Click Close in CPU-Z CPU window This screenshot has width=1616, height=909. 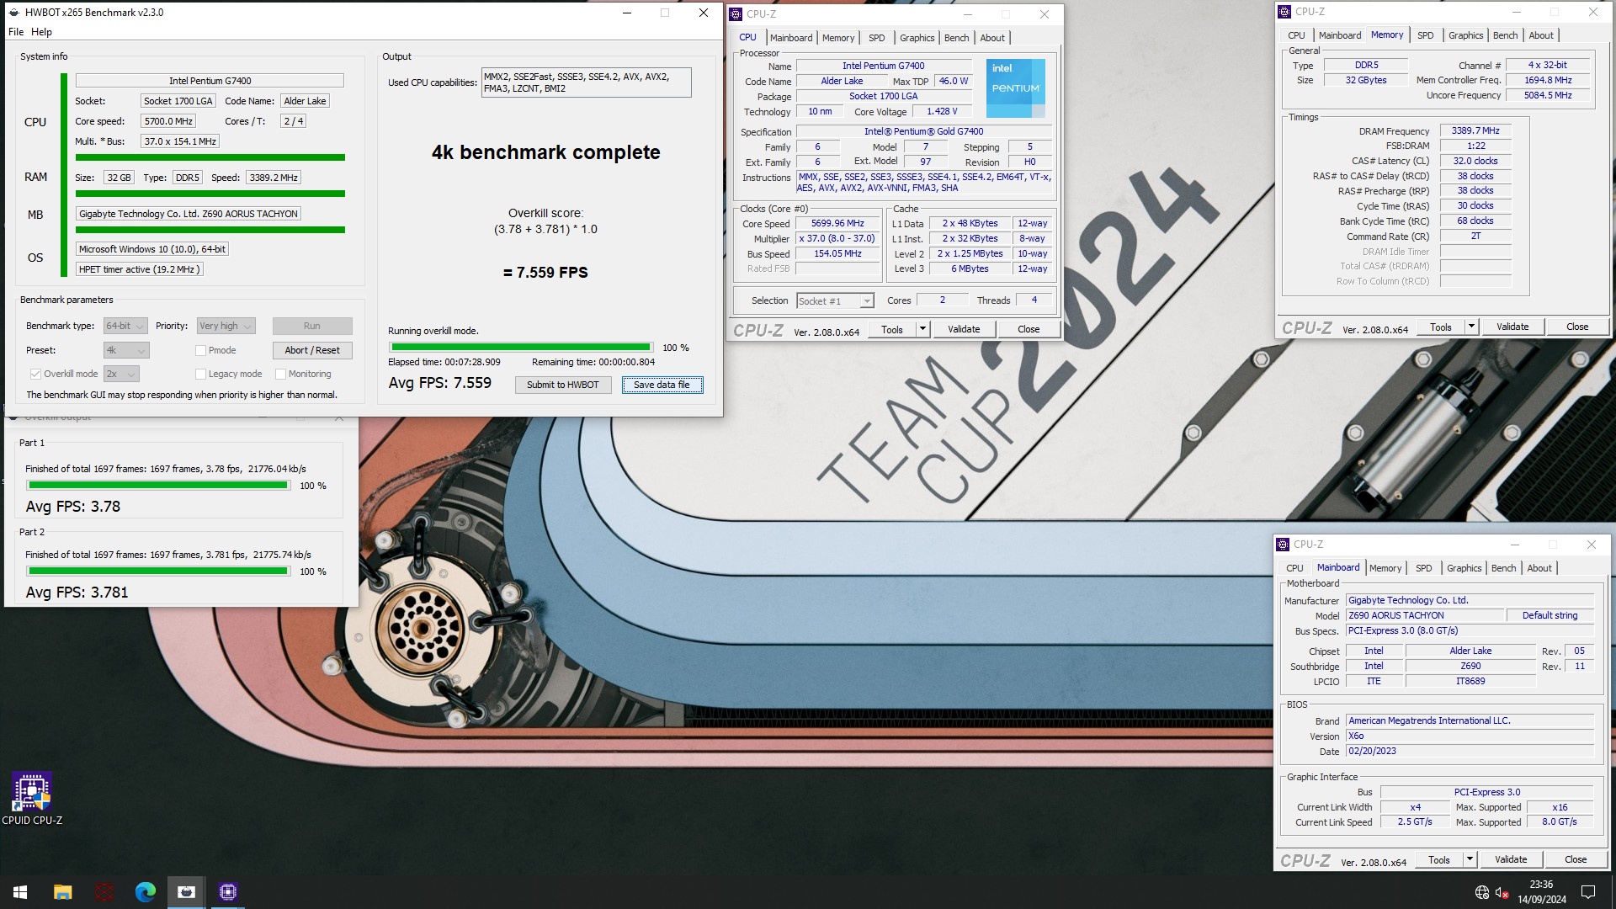pyautogui.click(x=1028, y=329)
